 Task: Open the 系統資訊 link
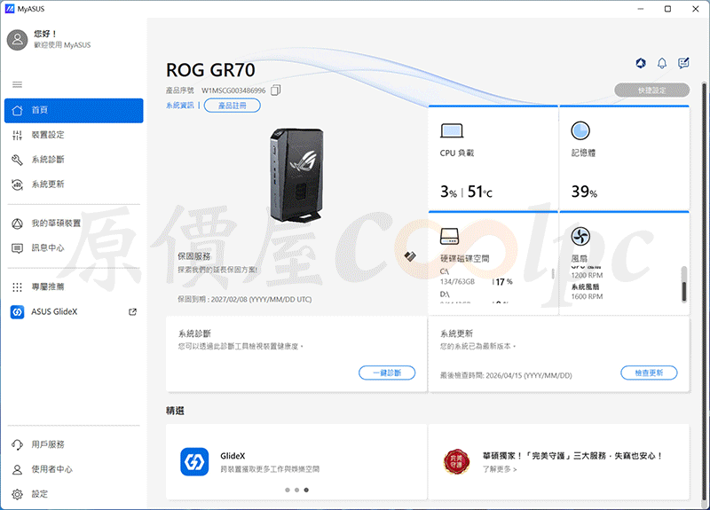180,106
